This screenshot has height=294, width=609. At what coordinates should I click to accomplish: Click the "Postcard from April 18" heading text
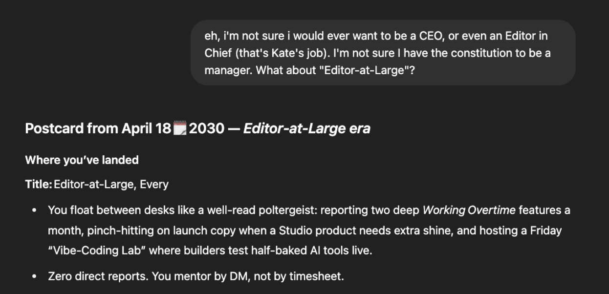pyautogui.click(x=98, y=129)
